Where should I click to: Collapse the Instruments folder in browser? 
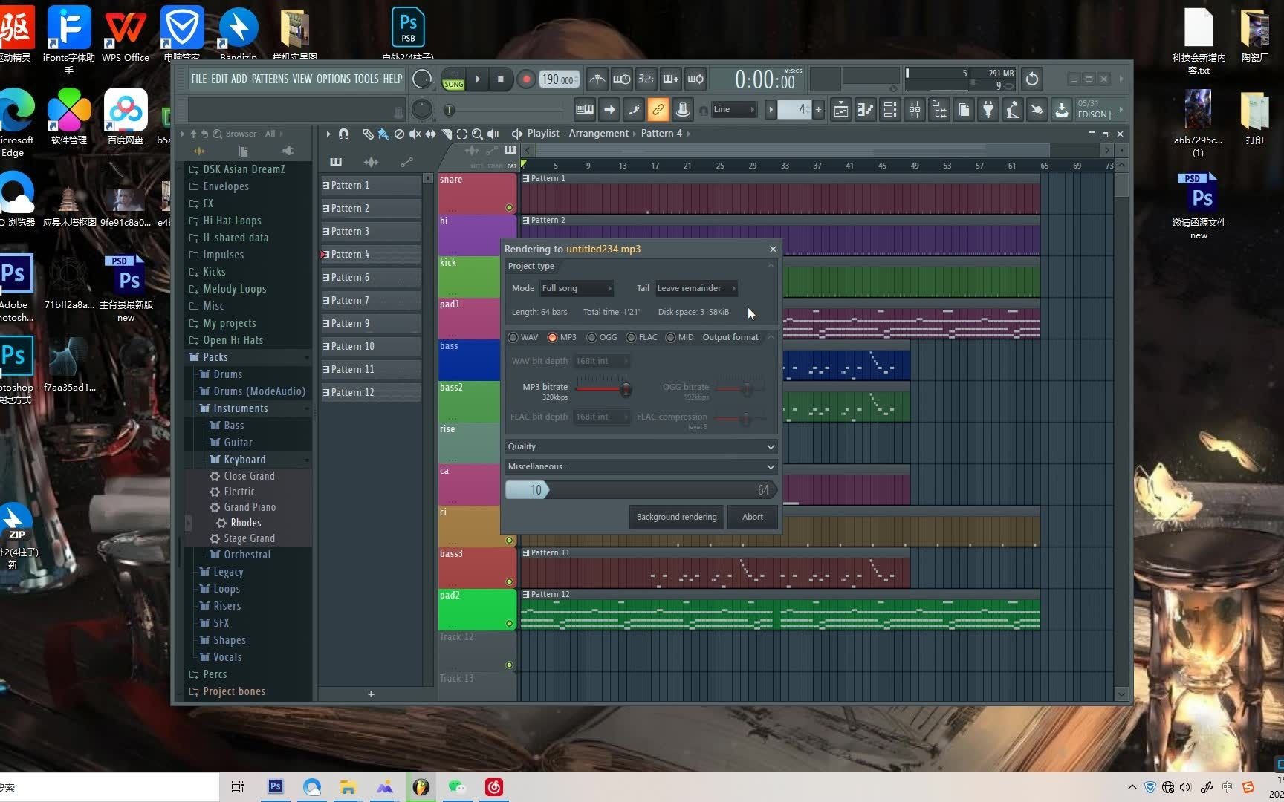[240, 408]
